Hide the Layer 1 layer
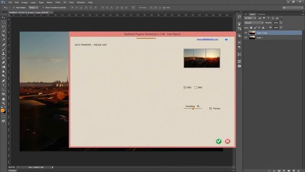The image size is (305, 172). pyautogui.click(x=246, y=37)
